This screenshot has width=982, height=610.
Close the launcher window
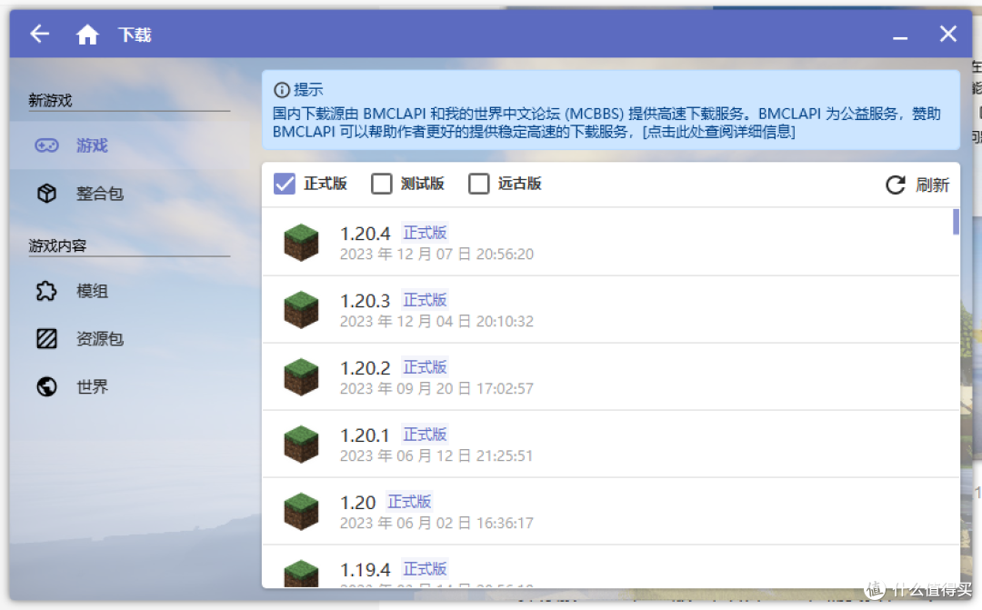click(948, 34)
